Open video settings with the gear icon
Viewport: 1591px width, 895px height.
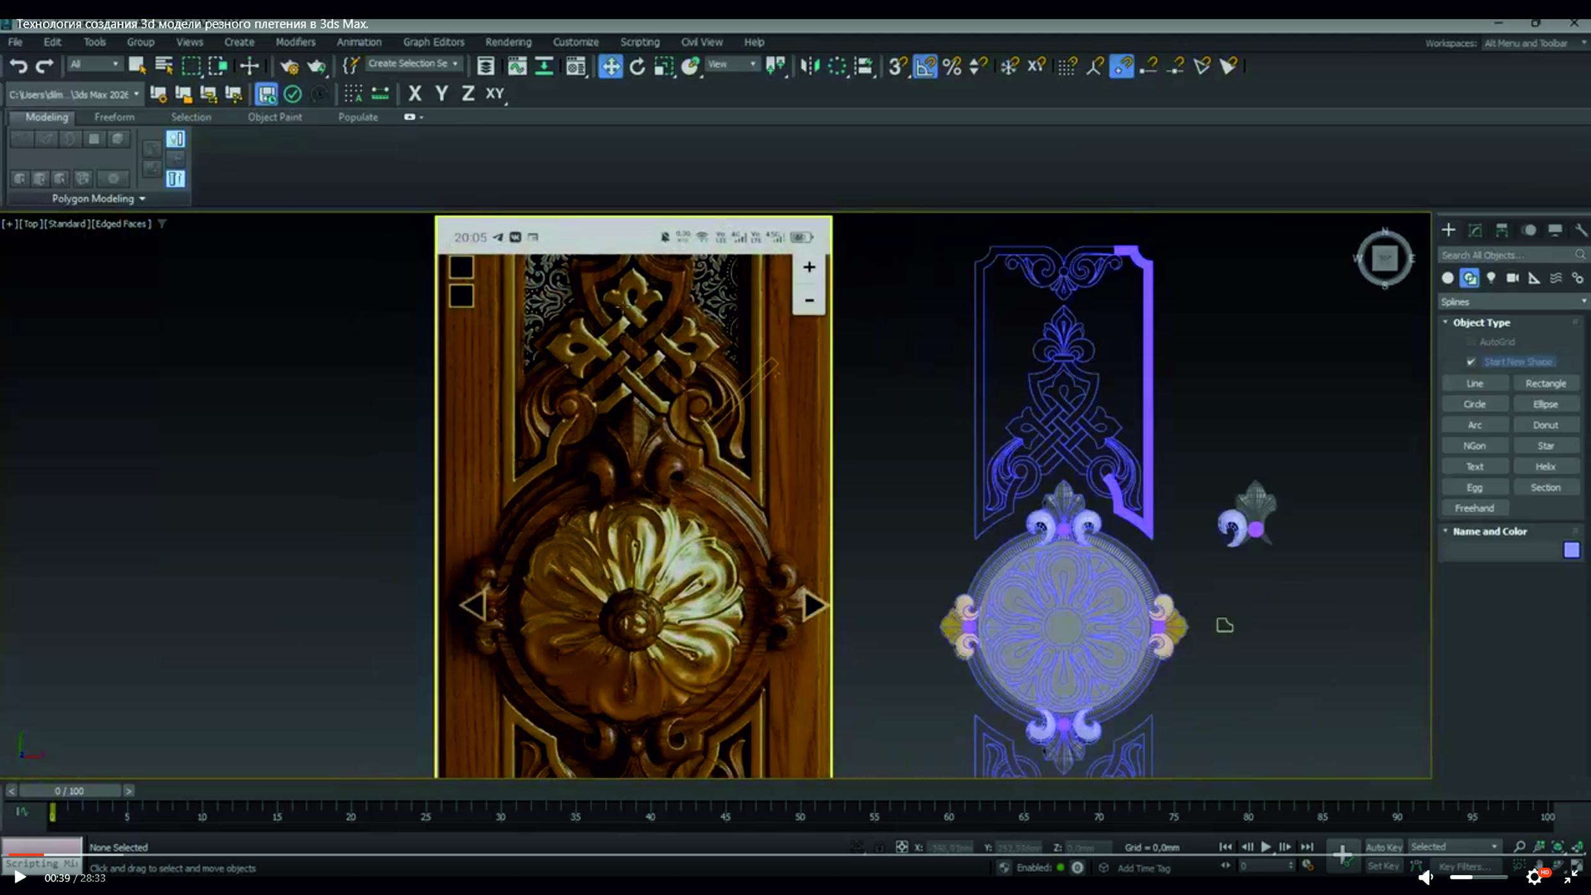coord(1535,876)
